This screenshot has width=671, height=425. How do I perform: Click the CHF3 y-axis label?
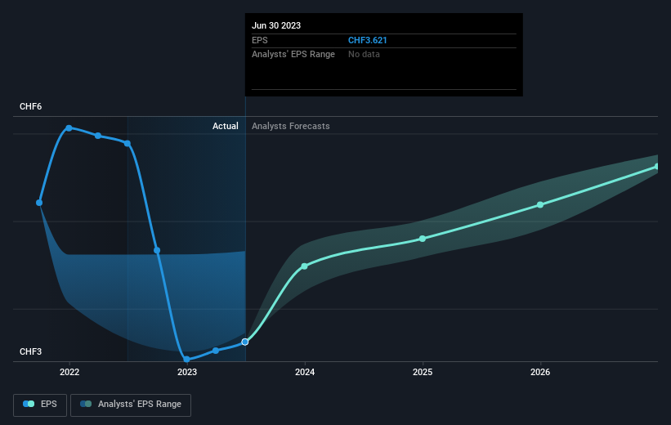point(30,351)
